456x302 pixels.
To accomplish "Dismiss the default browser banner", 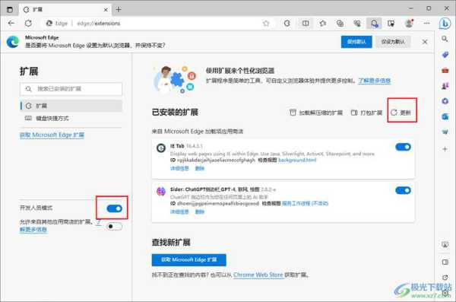I will tap(425, 42).
